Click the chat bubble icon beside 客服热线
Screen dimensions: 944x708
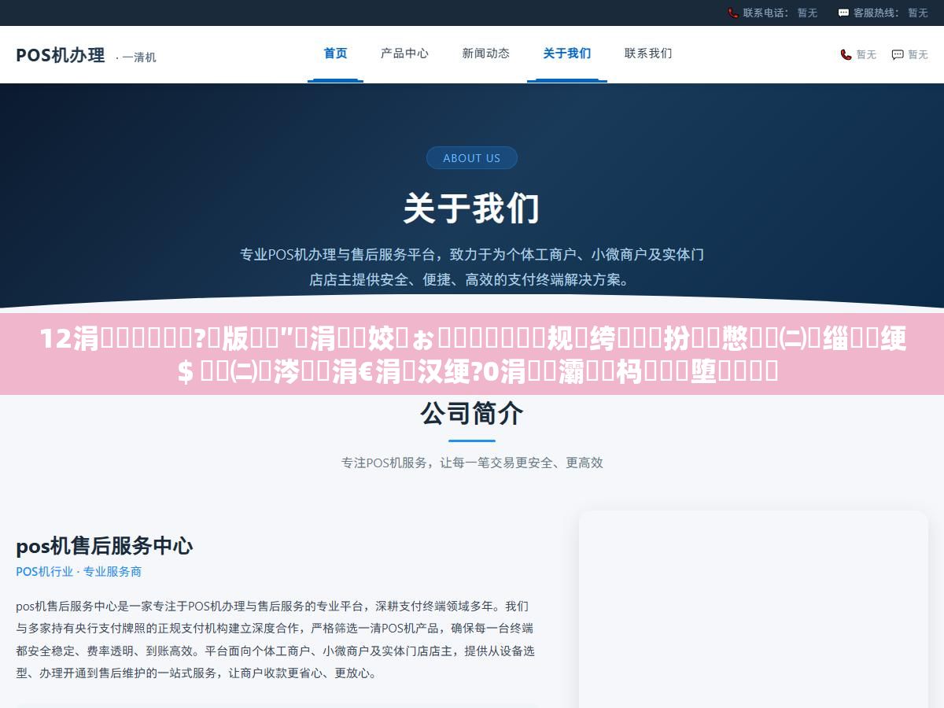click(843, 13)
